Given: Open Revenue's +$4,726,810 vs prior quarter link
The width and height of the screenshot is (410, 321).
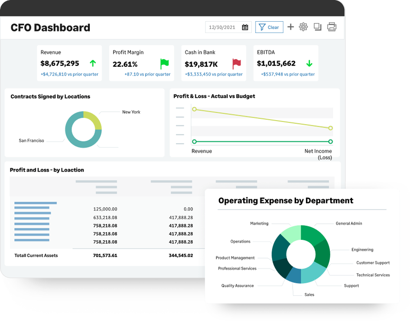Looking at the screenshot, I should click(69, 74).
